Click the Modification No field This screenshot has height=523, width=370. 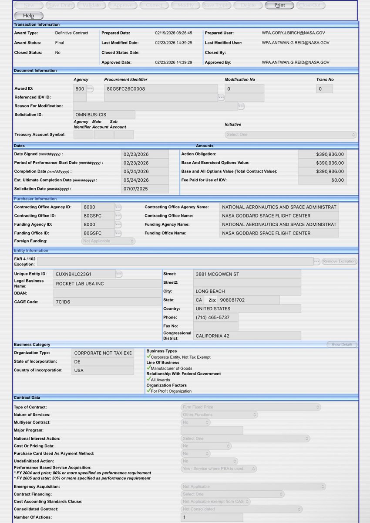pos(244,89)
